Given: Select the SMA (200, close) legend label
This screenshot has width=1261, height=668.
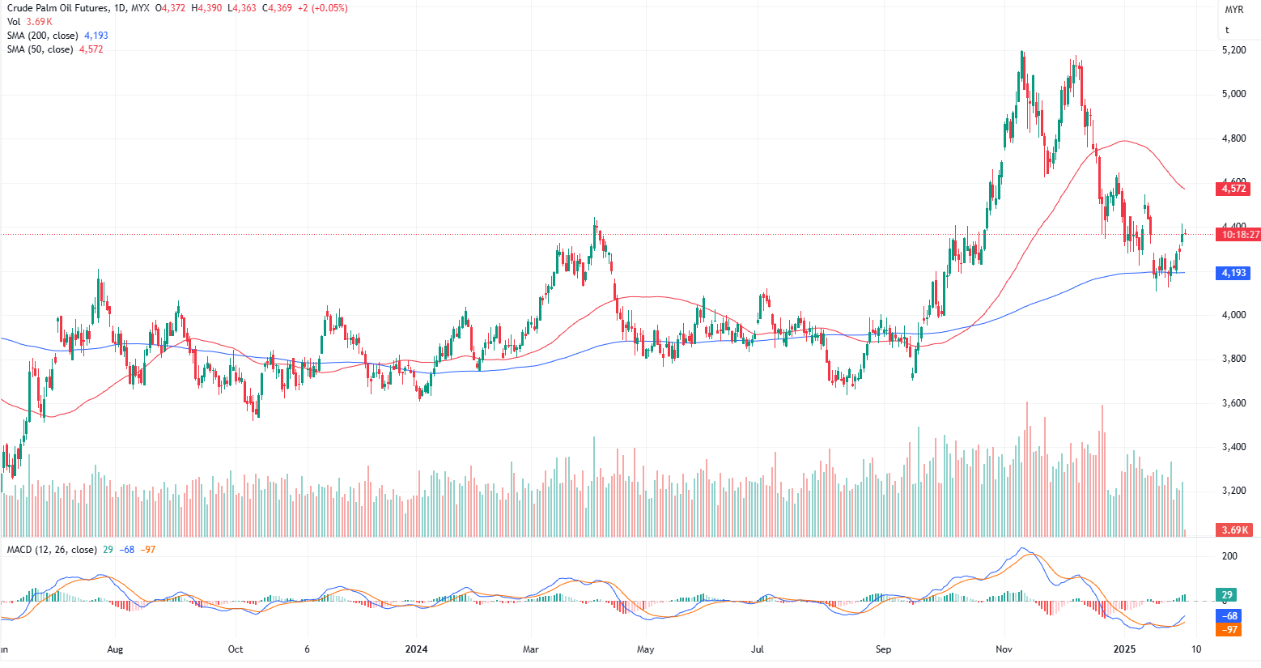Looking at the screenshot, I should [42, 36].
